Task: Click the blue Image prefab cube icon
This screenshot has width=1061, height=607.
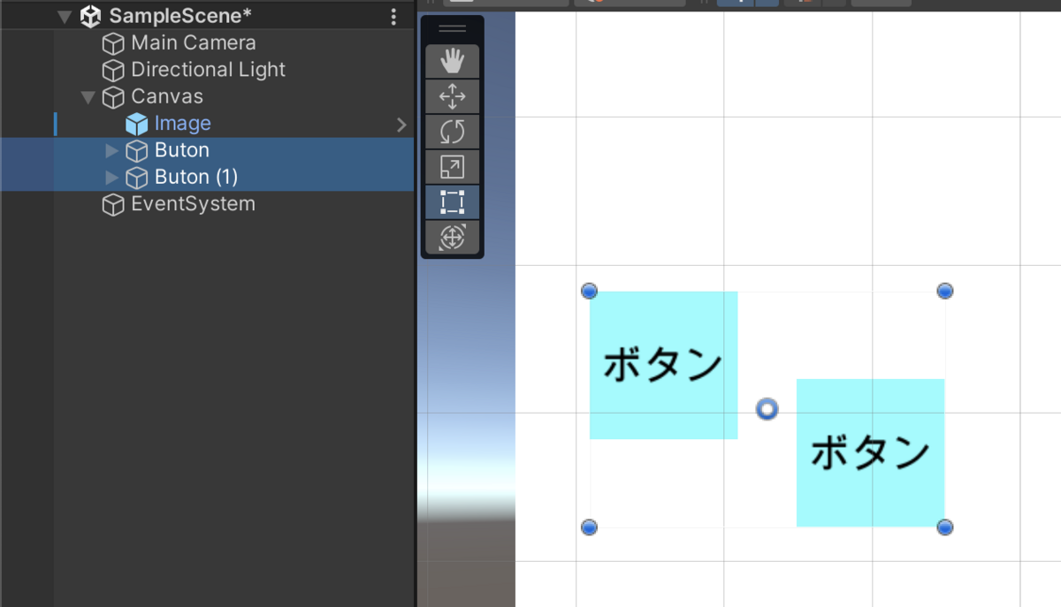Action: tap(136, 124)
